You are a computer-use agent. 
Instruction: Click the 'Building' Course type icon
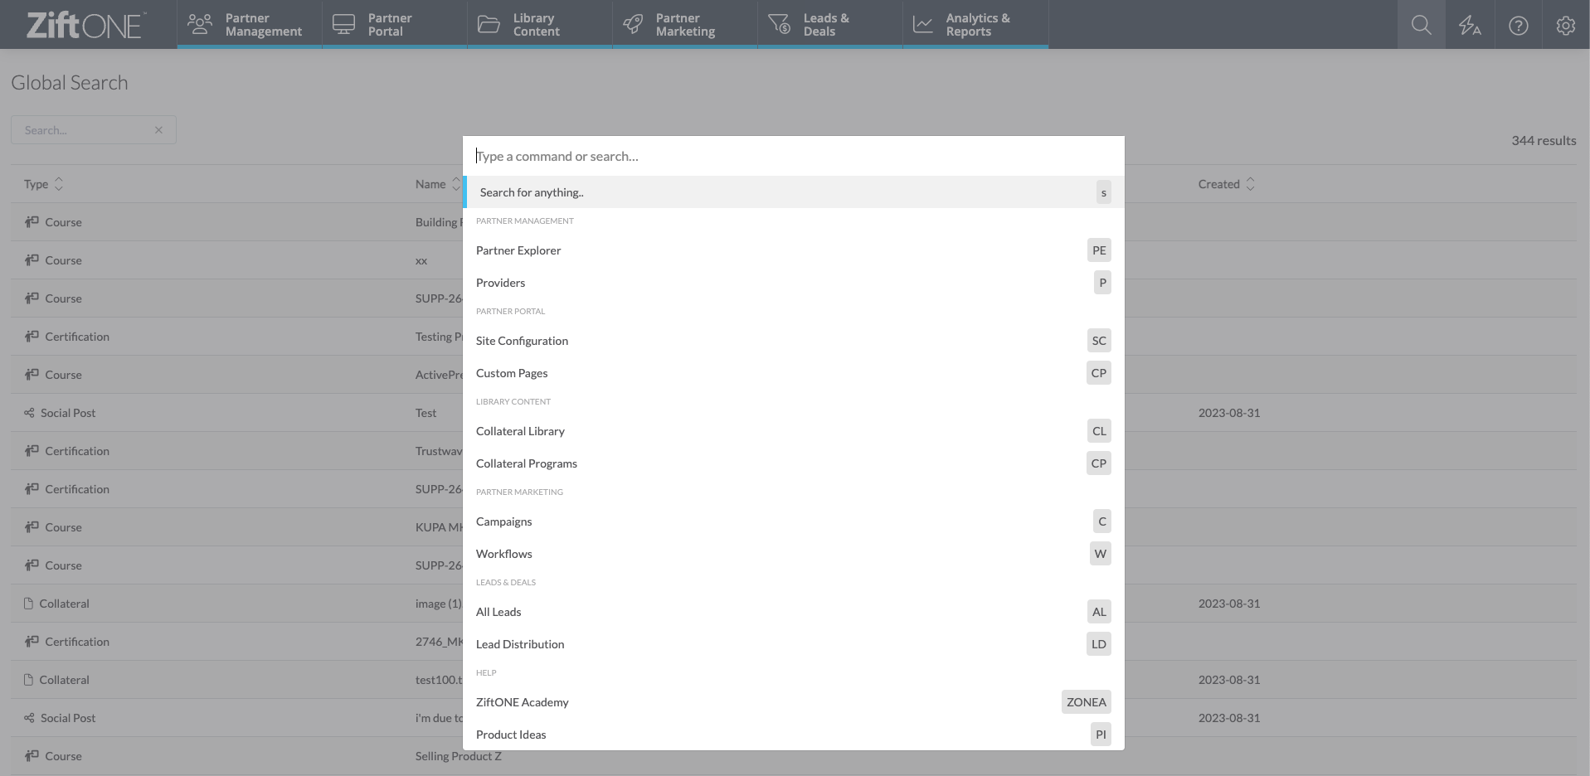pos(32,222)
